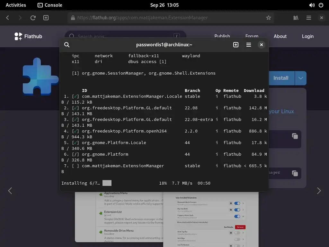Copy the second command ending in 'nager'
The image size is (329, 247).
tap(295, 173)
